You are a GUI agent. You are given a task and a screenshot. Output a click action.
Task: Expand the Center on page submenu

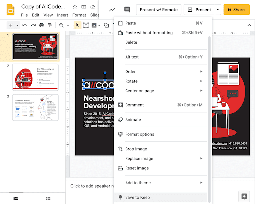(160, 91)
